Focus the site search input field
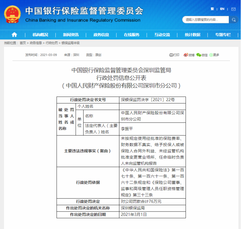The width and height of the screenshot is (241, 229). [206, 20]
